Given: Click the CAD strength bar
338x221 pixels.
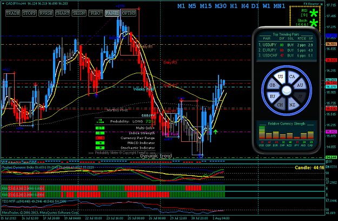Looking at the screenshot, I should (x=310, y=135).
